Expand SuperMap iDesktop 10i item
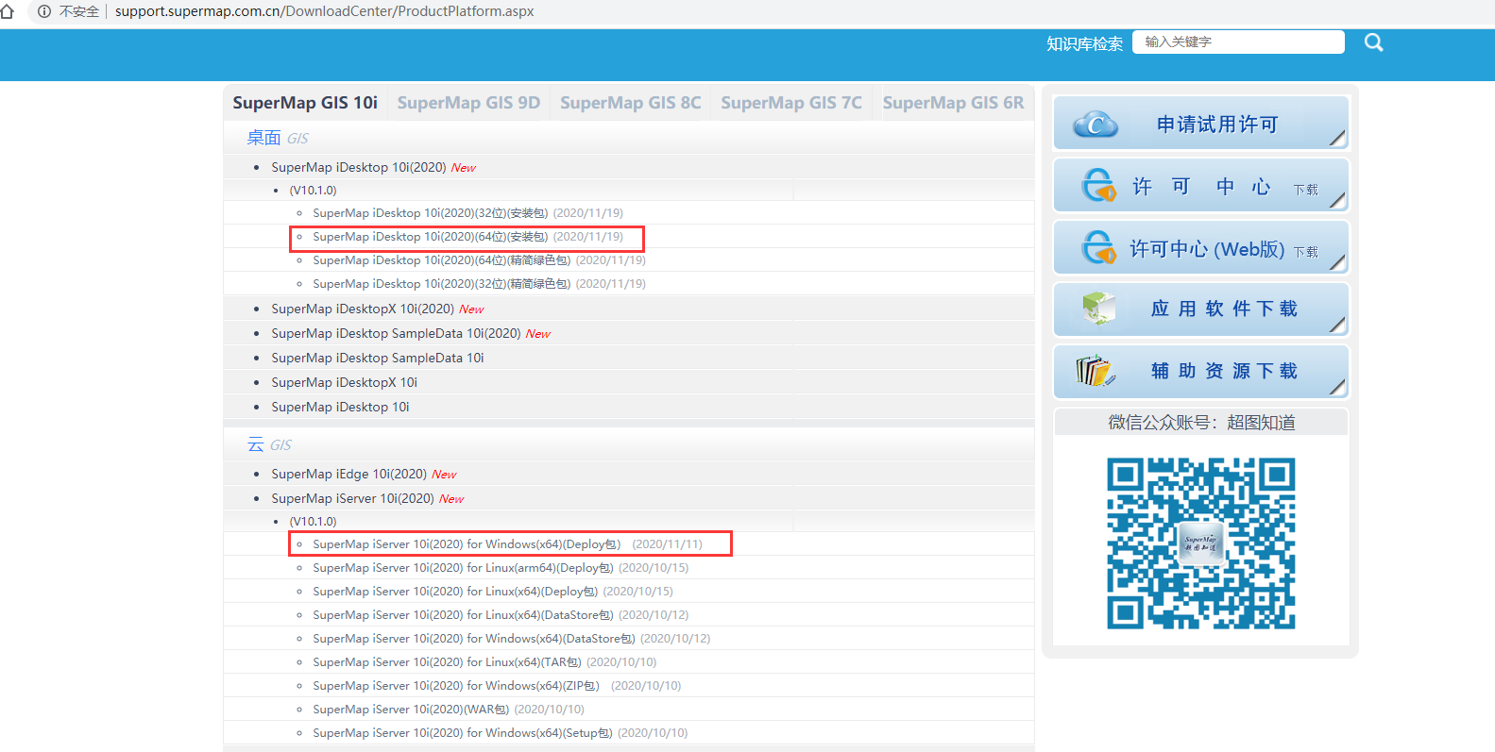Viewport: 1495px width, 752px height. 340,407
